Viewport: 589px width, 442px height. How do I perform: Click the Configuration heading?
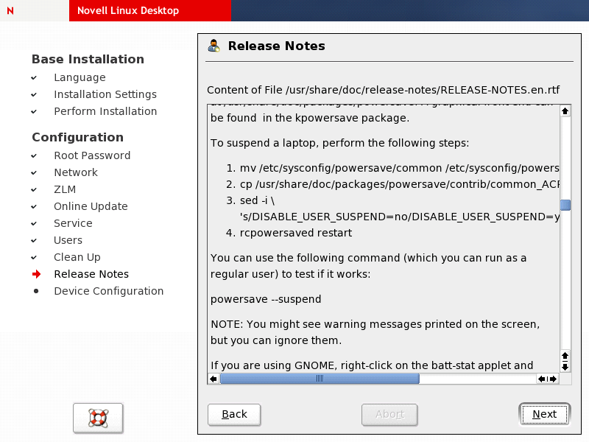(x=78, y=138)
